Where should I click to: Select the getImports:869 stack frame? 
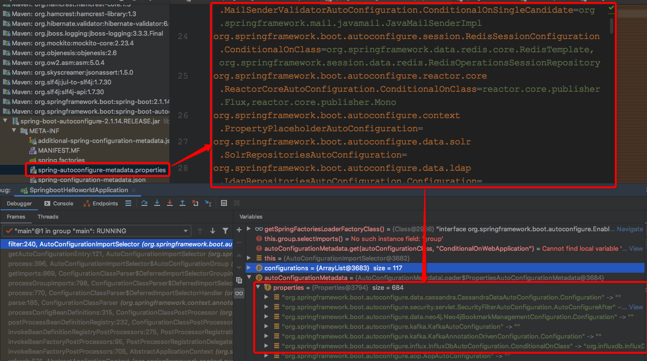coord(117,273)
